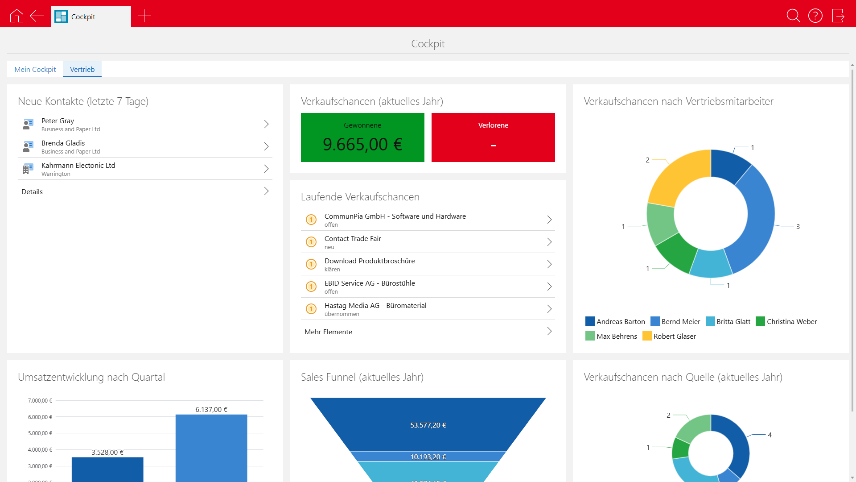Toggle Britta Glatt legend swatch
The image size is (856, 482).
[710, 321]
